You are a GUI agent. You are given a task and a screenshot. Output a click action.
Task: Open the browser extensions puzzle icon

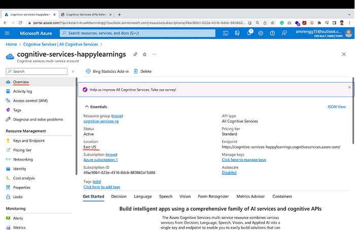click(x=319, y=23)
